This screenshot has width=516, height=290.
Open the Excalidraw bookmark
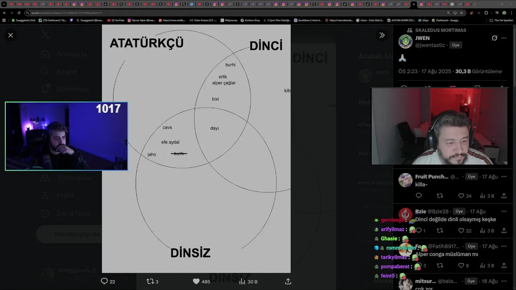pyautogui.click(x=308, y=20)
